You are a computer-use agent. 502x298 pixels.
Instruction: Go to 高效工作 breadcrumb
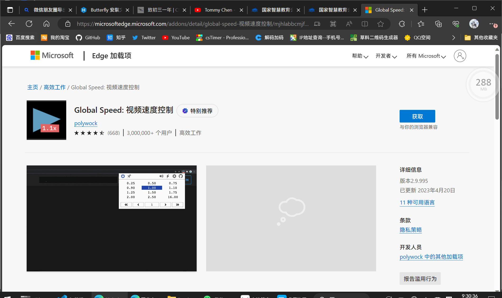(x=55, y=87)
